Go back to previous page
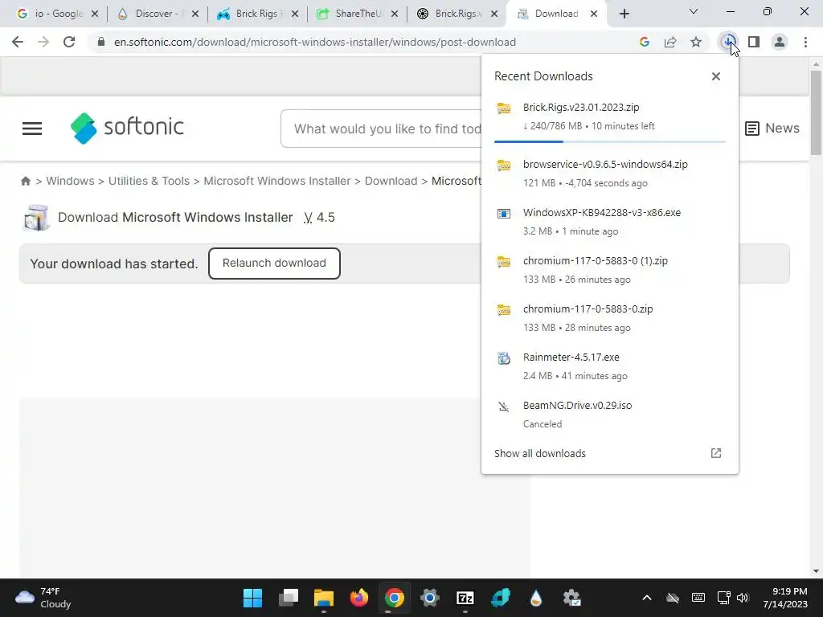The width and height of the screenshot is (823, 617). 18,42
